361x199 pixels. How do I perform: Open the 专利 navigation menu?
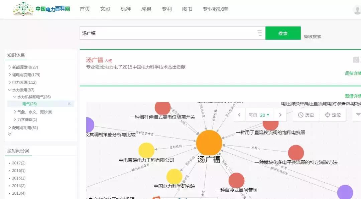pos(166,9)
